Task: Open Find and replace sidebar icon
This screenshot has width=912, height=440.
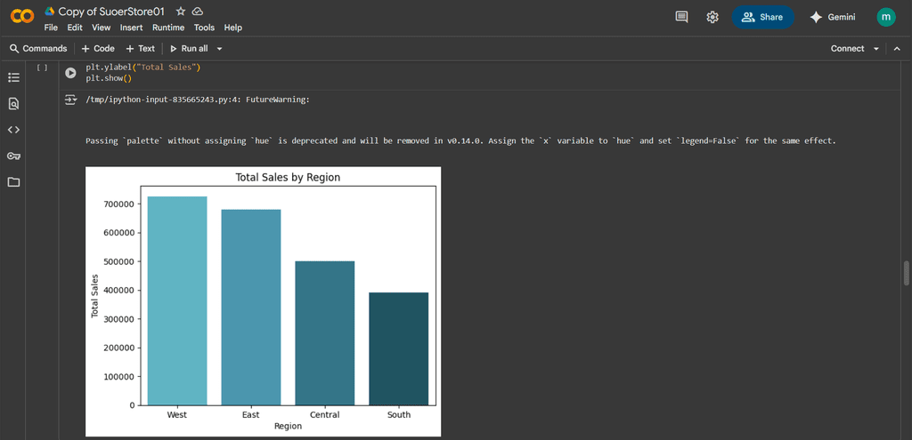Action: tap(13, 104)
